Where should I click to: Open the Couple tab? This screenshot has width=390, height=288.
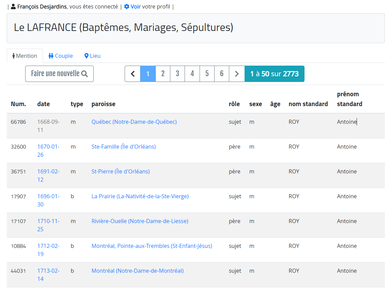coord(61,56)
